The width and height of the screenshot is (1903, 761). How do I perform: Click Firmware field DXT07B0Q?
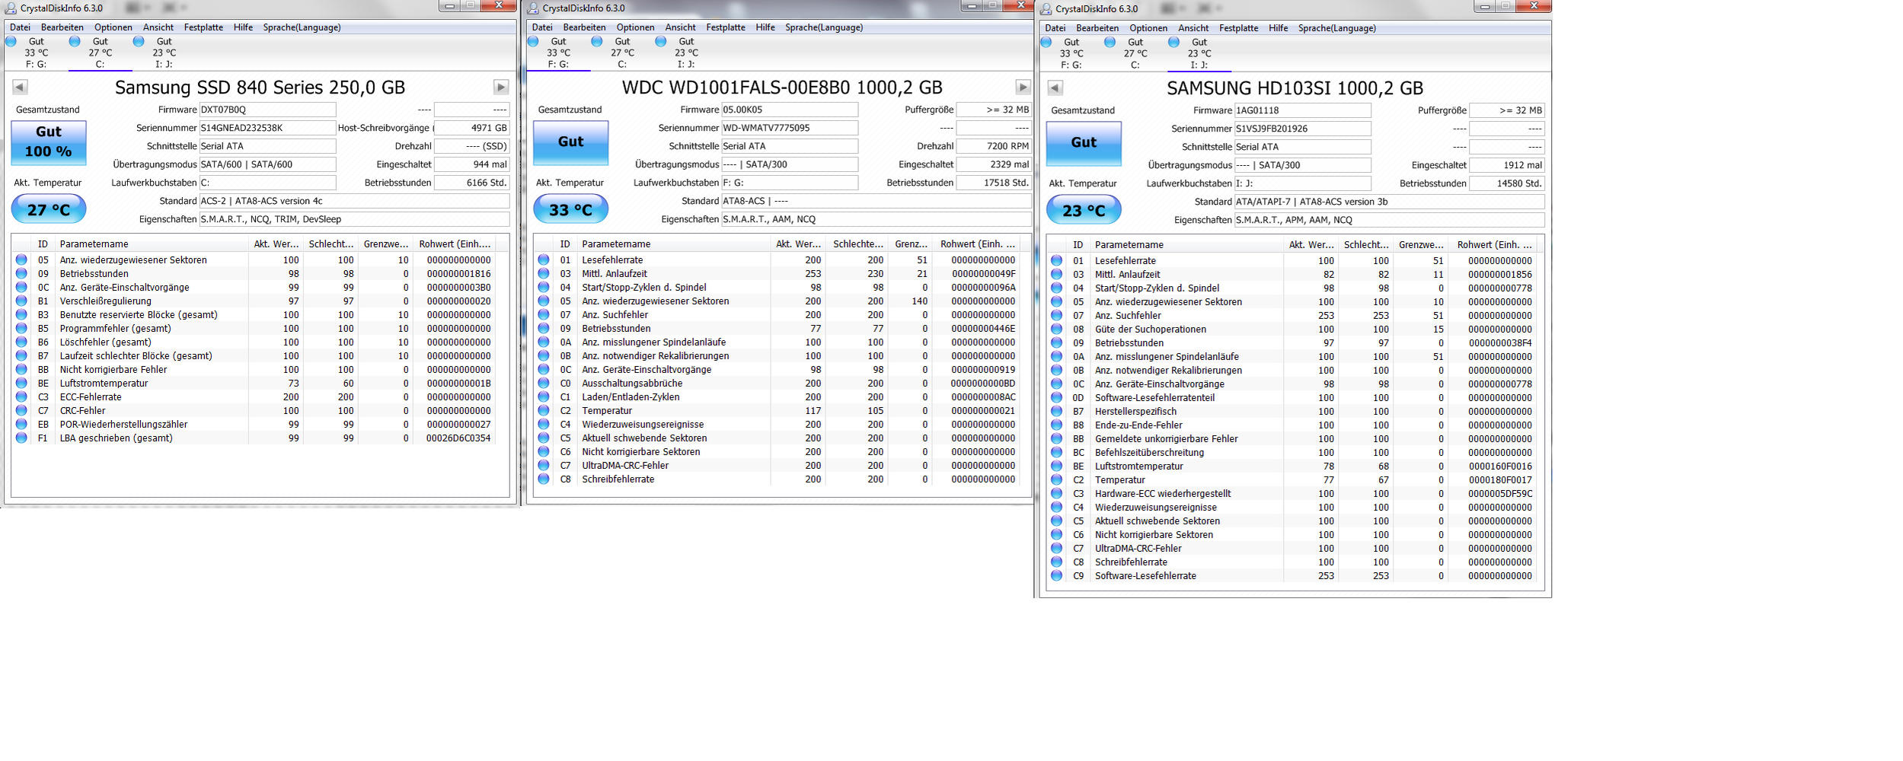pyautogui.click(x=267, y=110)
